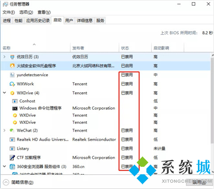This screenshot has width=214, height=189.
Task: Click 北京火绒网络科技有限... publisher cell
Action: tap(93, 66)
